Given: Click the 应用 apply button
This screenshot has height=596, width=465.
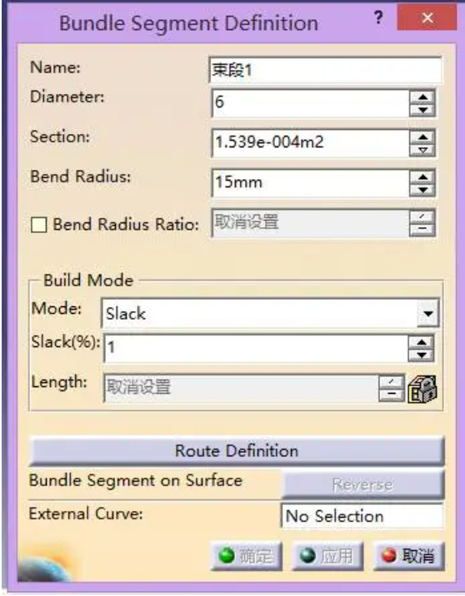Looking at the screenshot, I should tap(327, 556).
